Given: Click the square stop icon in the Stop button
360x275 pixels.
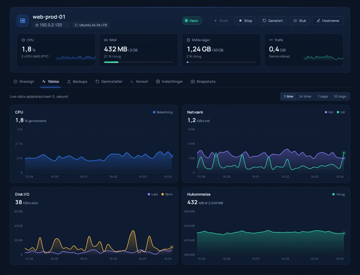Looking at the screenshot, I should (240, 21).
